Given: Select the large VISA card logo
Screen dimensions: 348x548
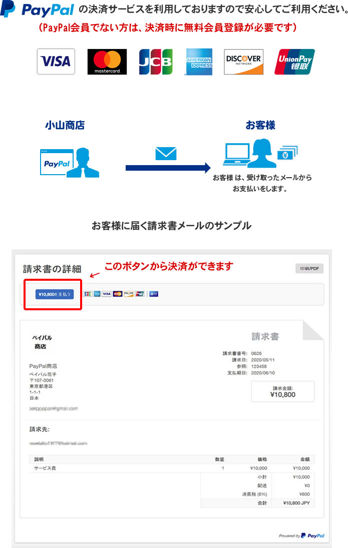Looking at the screenshot, I should click(56, 62).
